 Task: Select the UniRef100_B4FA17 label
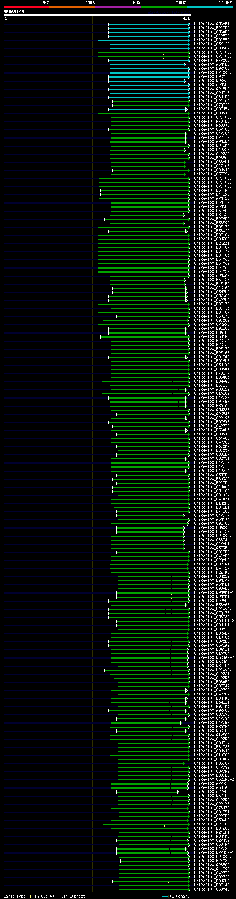pyautogui.click(x=212, y=568)
